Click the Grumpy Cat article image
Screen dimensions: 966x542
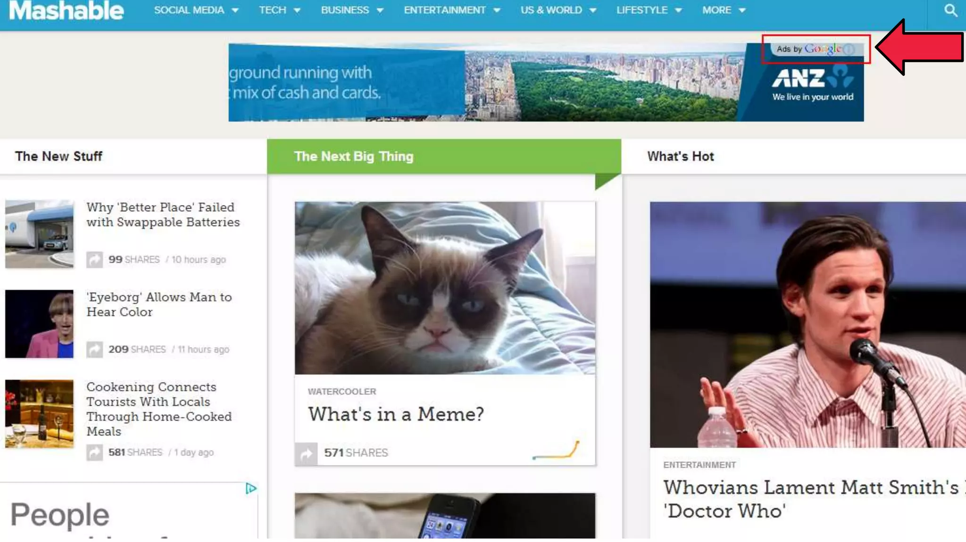coord(445,288)
